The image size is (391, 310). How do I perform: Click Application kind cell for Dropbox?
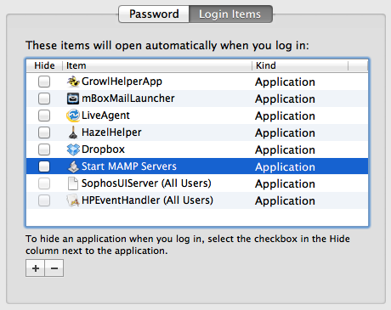(285, 150)
